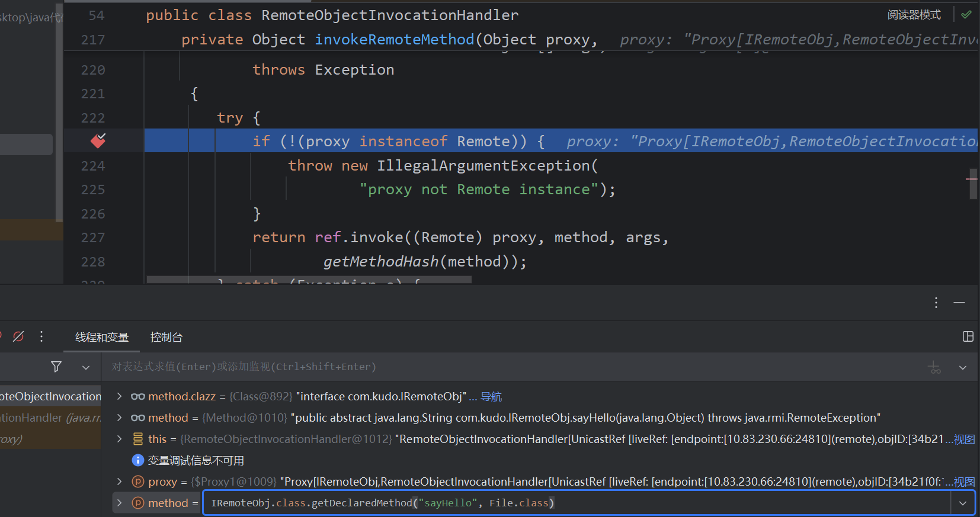
Task: Open the 视图 link on the 'this' row
Action: coord(964,439)
